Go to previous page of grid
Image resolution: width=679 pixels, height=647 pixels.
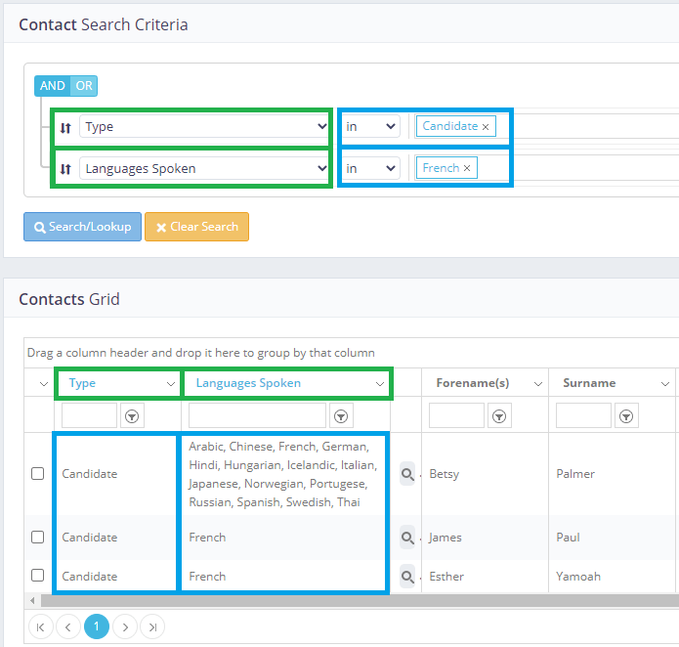point(68,626)
